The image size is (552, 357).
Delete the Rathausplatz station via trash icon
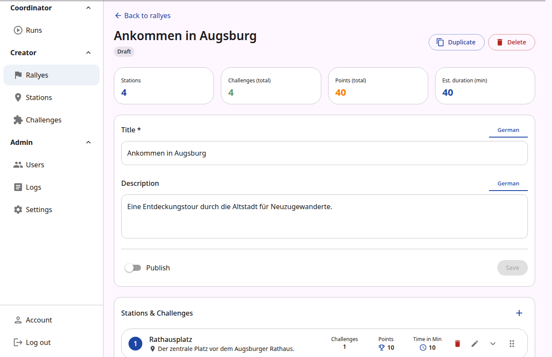pos(458,344)
